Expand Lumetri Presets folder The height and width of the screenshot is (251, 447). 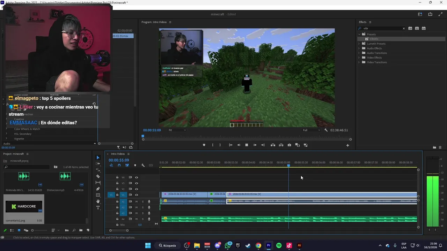(x=359, y=44)
